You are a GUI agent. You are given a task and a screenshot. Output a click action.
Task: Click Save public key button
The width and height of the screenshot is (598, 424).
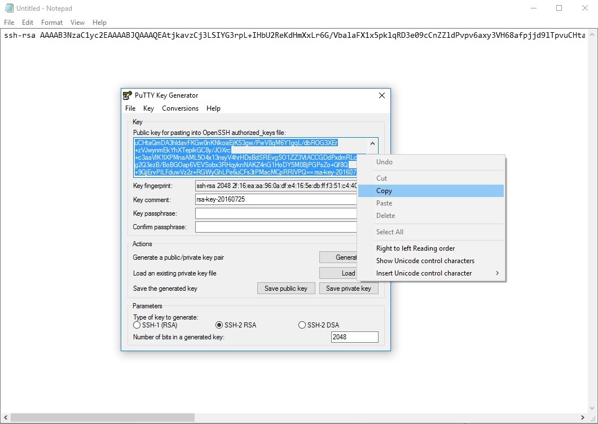(x=286, y=289)
